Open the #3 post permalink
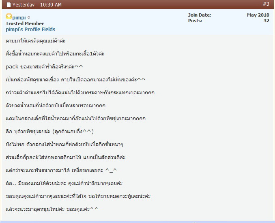The height and width of the screenshot is (223, 275). coord(266,4)
